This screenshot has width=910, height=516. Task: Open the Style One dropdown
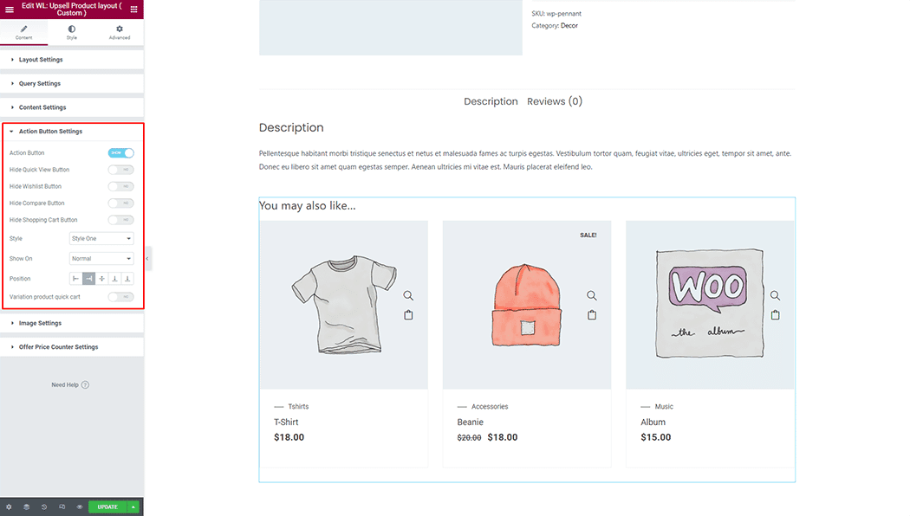pyautogui.click(x=101, y=238)
